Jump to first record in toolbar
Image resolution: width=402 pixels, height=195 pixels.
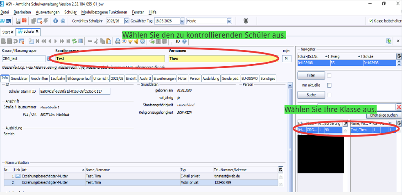pyautogui.click(x=37, y=41)
